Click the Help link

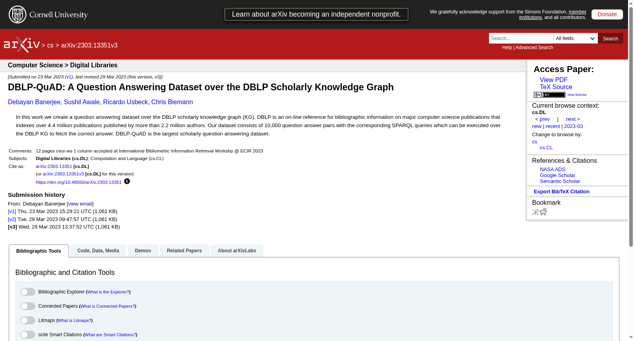coord(507,48)
